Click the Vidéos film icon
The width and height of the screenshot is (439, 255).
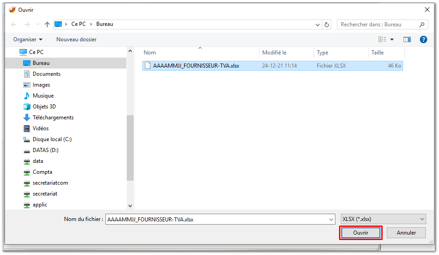click(27, 128)
